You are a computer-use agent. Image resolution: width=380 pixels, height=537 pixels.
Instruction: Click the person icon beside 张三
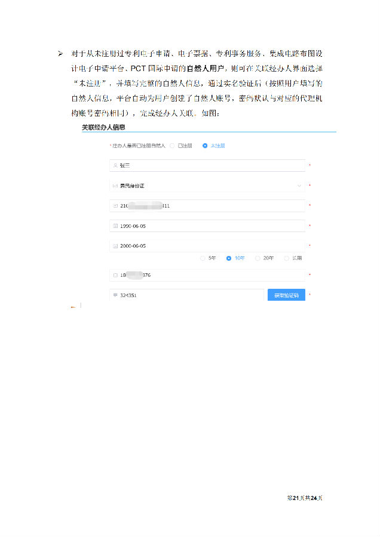(115, 165)
